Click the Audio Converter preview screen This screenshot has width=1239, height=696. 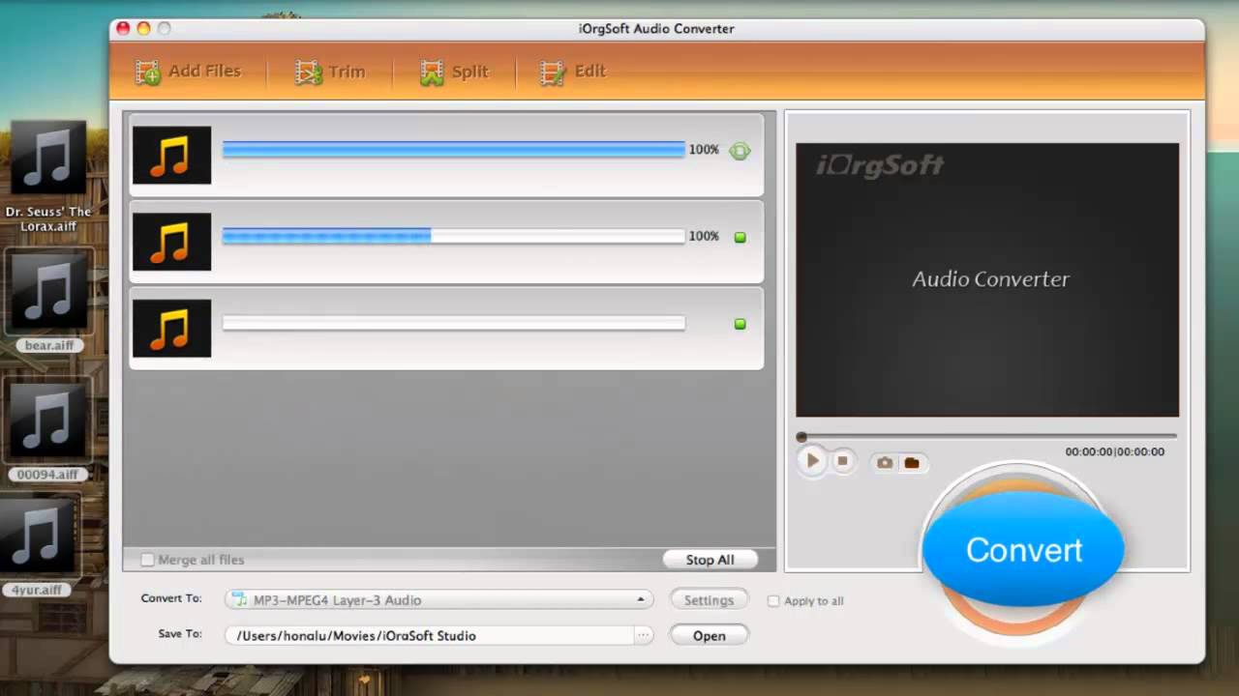point(987,279)
